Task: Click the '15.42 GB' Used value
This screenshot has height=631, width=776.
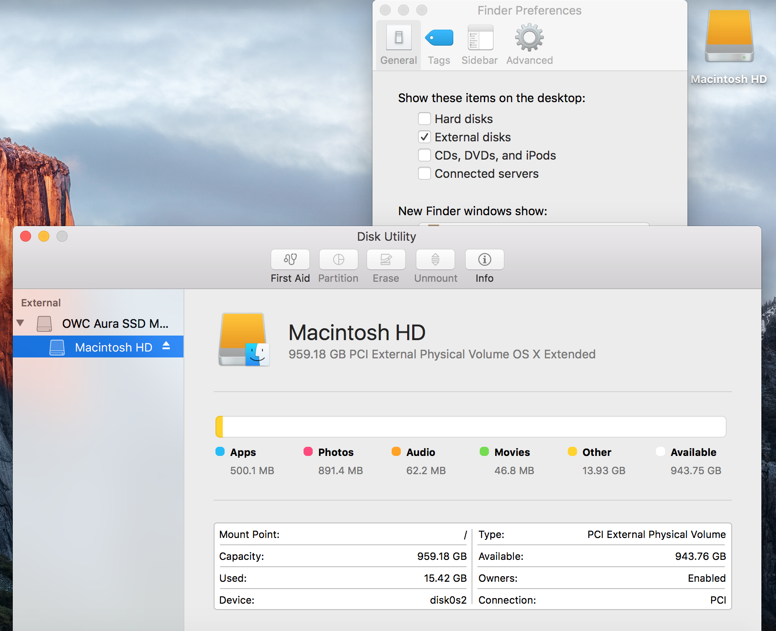Action: (446, 578)
